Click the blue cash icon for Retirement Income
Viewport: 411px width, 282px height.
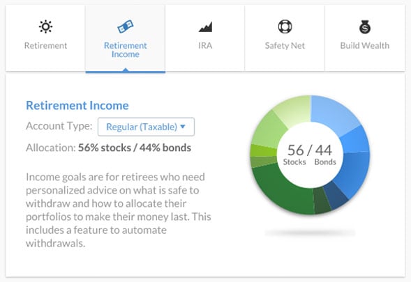[x=126, y=26]
